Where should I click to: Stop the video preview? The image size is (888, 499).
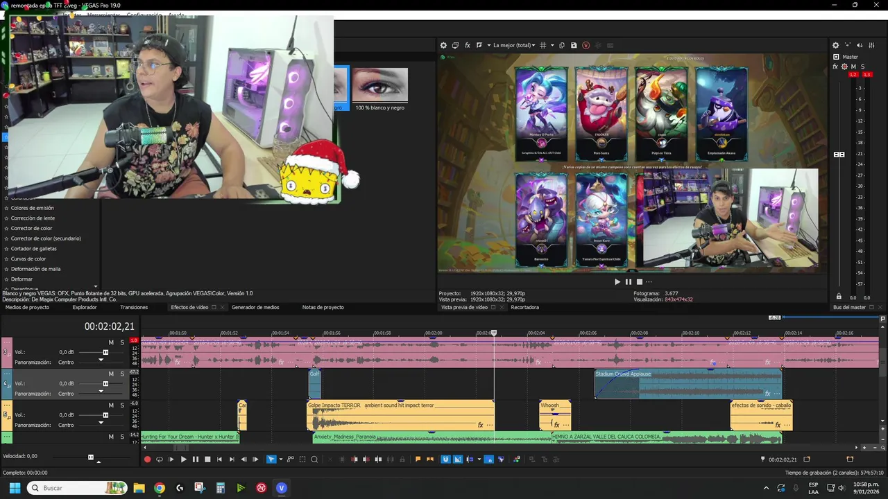click(640, 281)
